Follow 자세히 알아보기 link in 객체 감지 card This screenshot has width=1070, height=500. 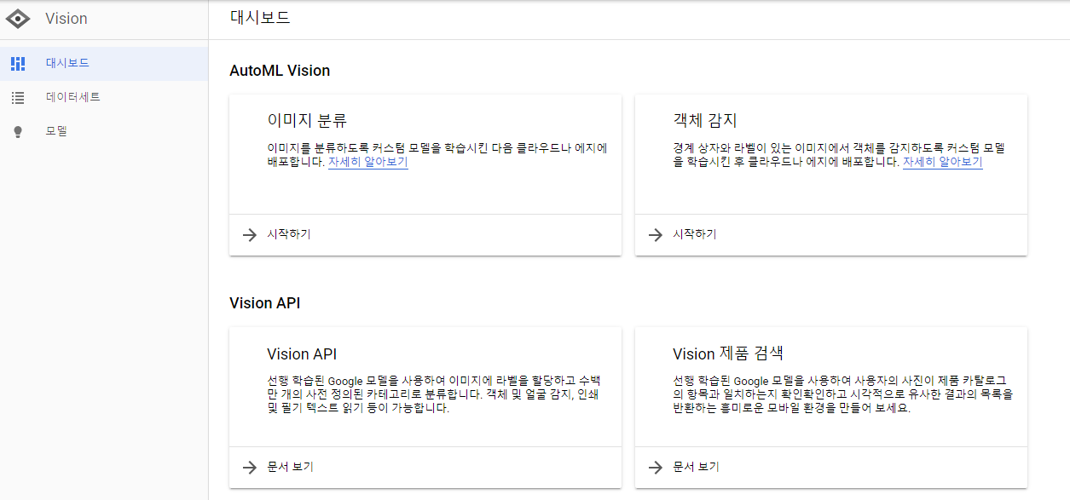click(x=943, y=162)
